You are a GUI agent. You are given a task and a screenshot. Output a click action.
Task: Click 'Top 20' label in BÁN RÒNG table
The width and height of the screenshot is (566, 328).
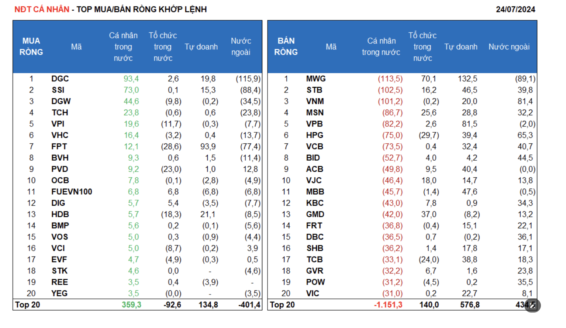(x=282, y=305)
